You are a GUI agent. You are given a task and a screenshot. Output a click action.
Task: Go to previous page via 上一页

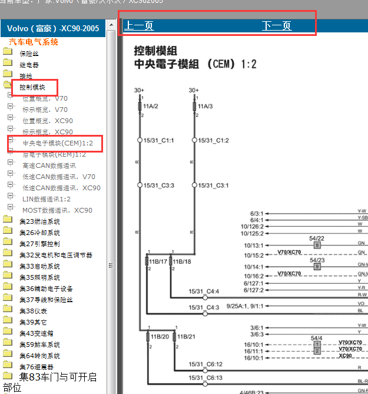(139, 26)
